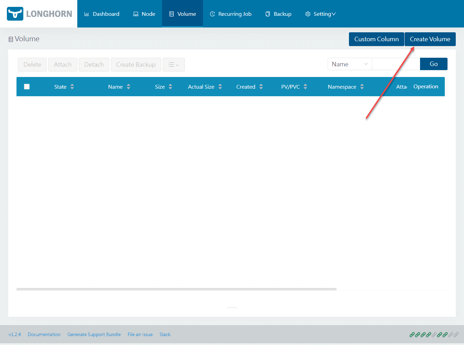Sort volumes by PV/PVC
The height and width of the screenshot is (345, 464).
click(x=294, y=87)
